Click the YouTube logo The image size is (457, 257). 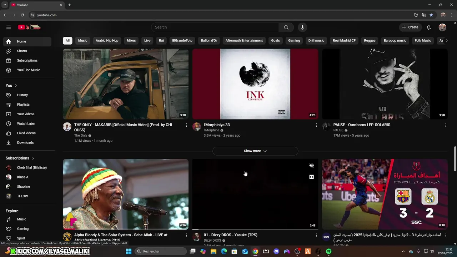pyautogui.click(x=29, y=27)
